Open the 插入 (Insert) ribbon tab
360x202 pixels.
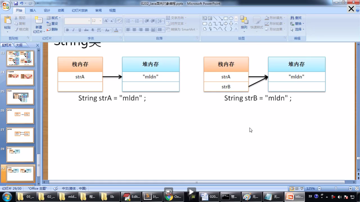click(33, 10)
